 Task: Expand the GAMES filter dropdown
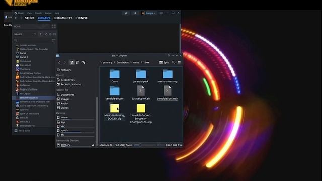(x=25, y=34)
